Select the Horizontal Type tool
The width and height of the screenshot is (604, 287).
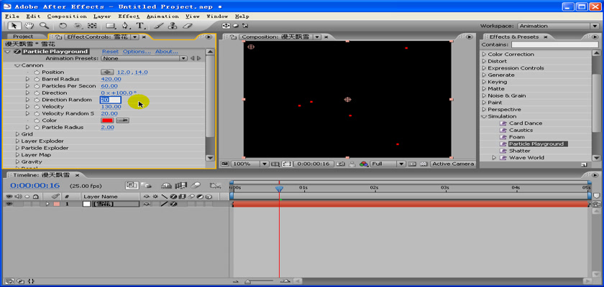[x=139, y=26]
